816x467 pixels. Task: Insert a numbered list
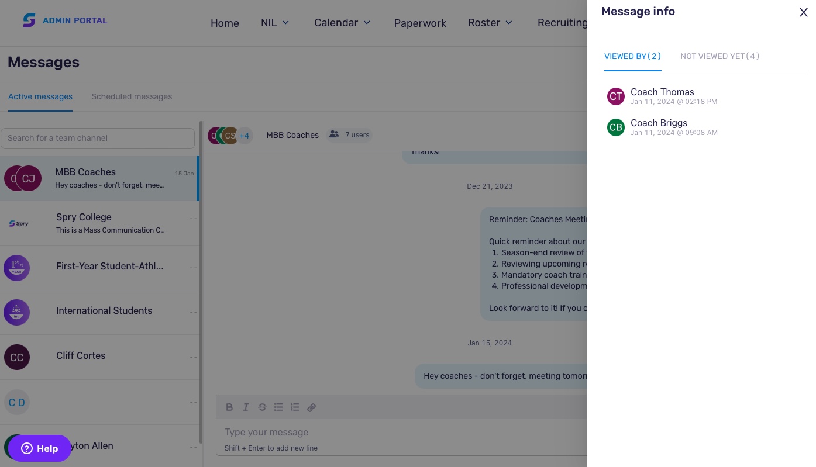(x=295, y=407)
